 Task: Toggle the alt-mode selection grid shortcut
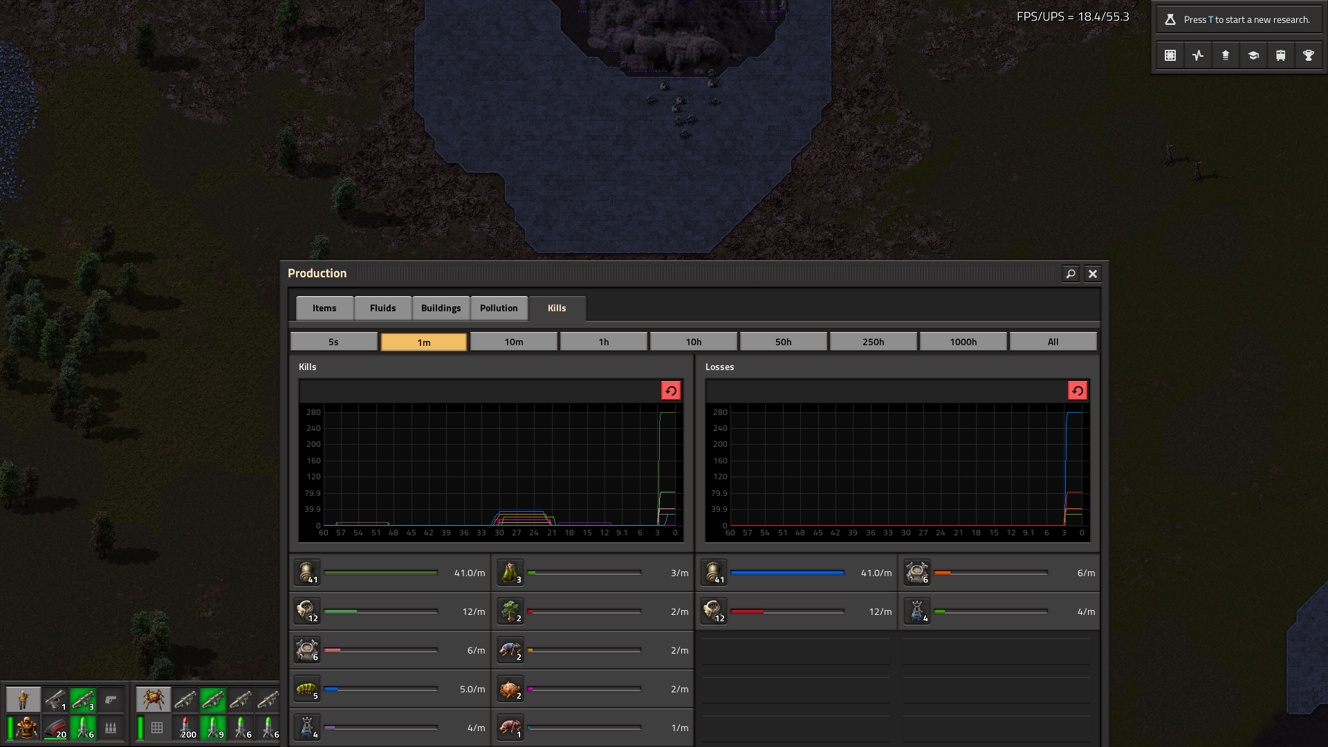pos(1170,55)
